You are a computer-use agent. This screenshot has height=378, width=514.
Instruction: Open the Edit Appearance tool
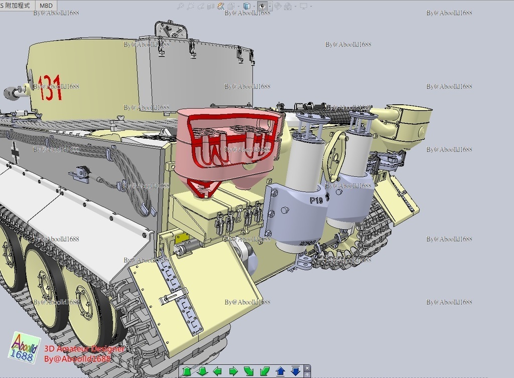(278, 6)
